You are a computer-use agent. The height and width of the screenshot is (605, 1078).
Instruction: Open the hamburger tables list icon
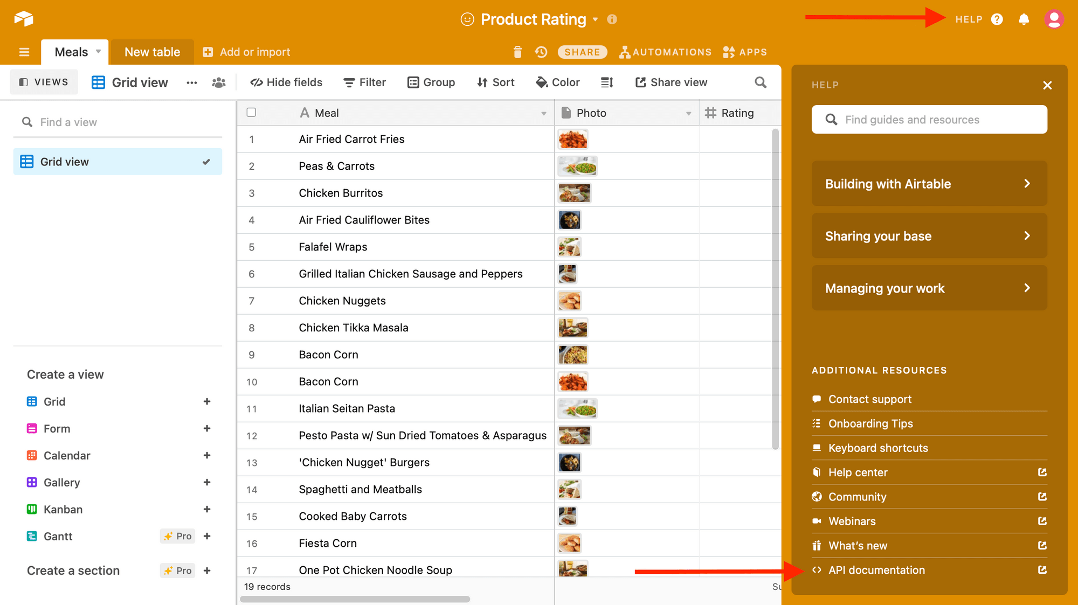click(24, 52)
